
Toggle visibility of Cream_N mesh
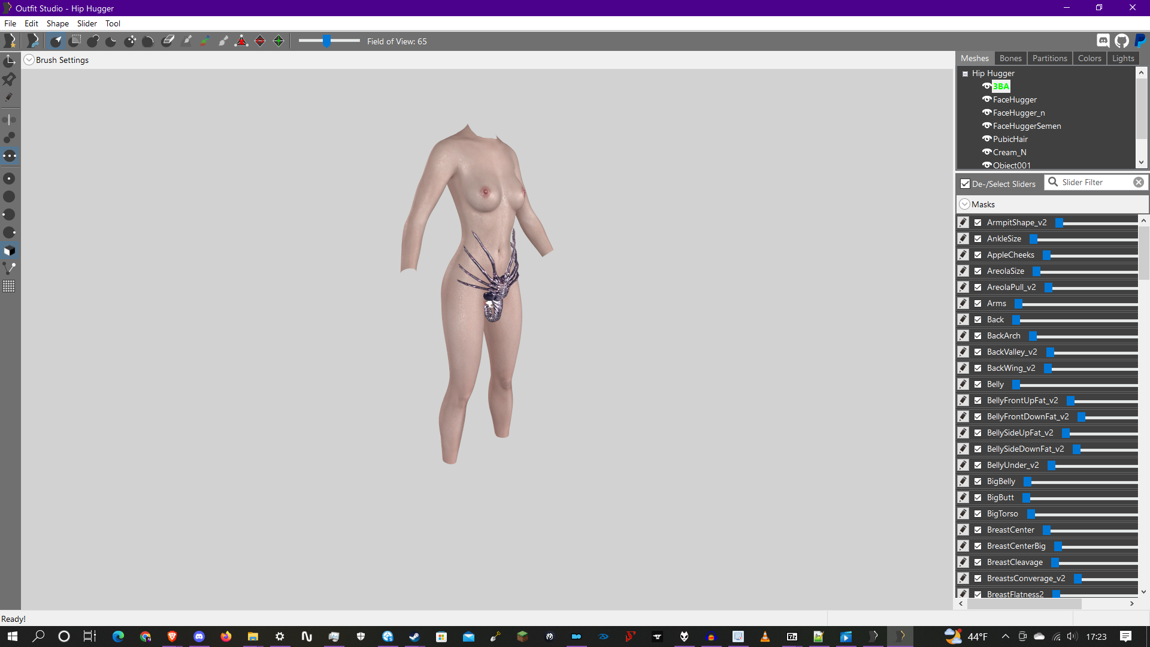986,152
